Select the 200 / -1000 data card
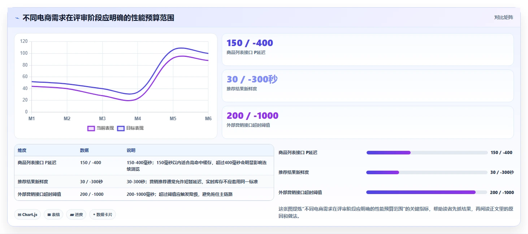 [368, 122]
